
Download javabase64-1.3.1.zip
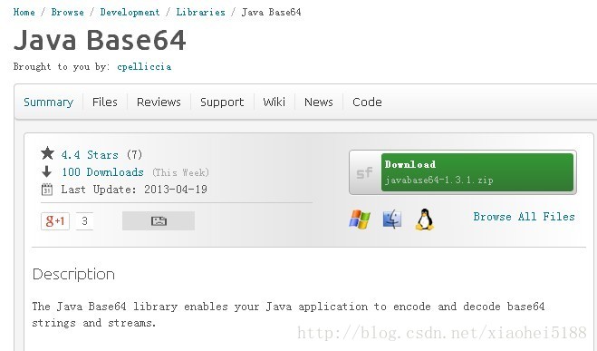coord(477,172)
